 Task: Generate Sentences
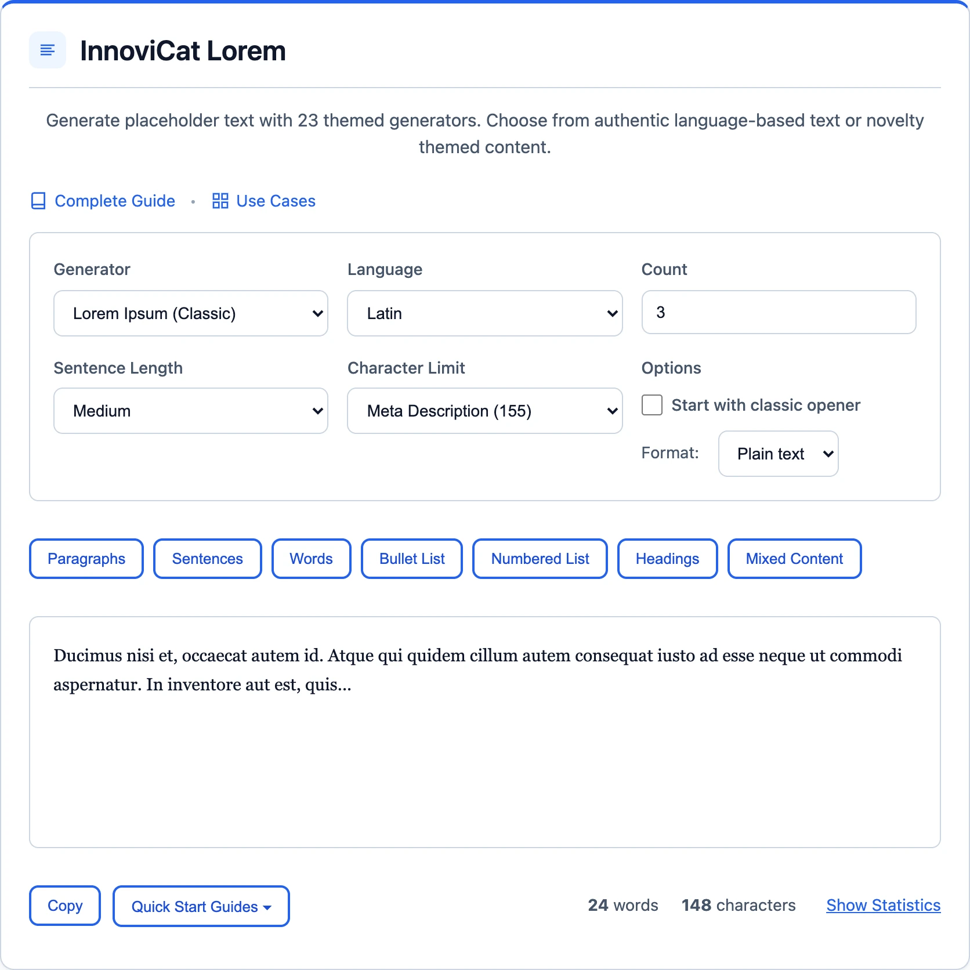[x=208, y=559]
